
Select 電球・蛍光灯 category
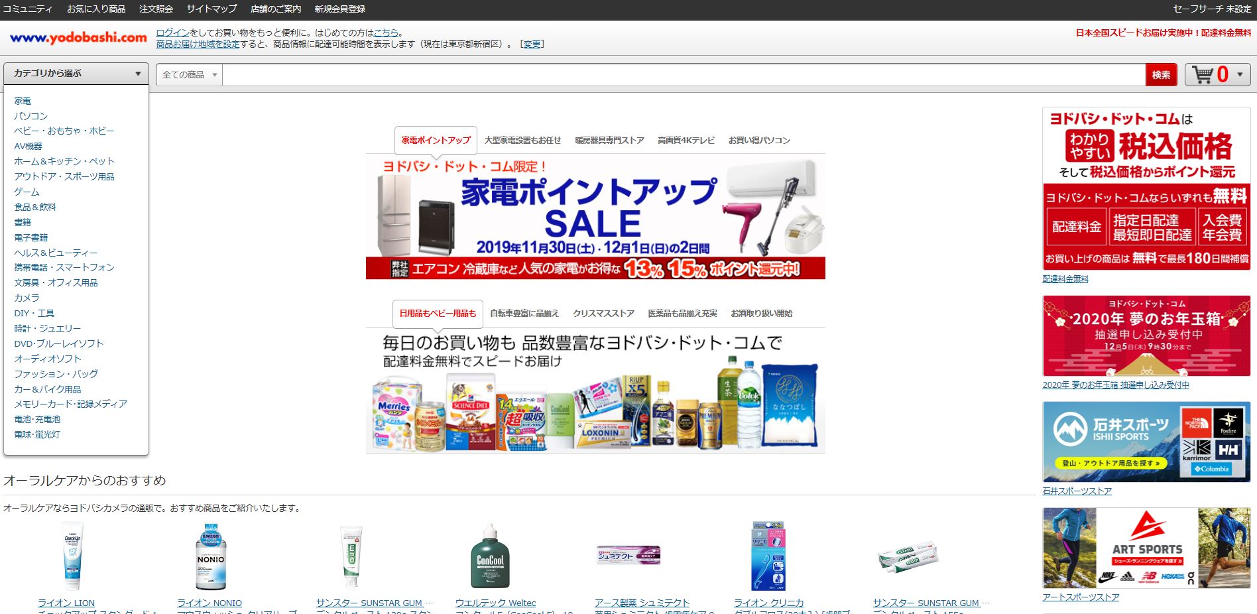(37, 434)
